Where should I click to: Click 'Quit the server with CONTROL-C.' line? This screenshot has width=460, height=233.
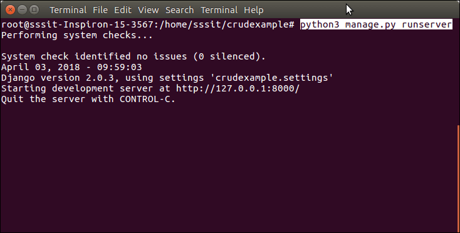point(88,99)
